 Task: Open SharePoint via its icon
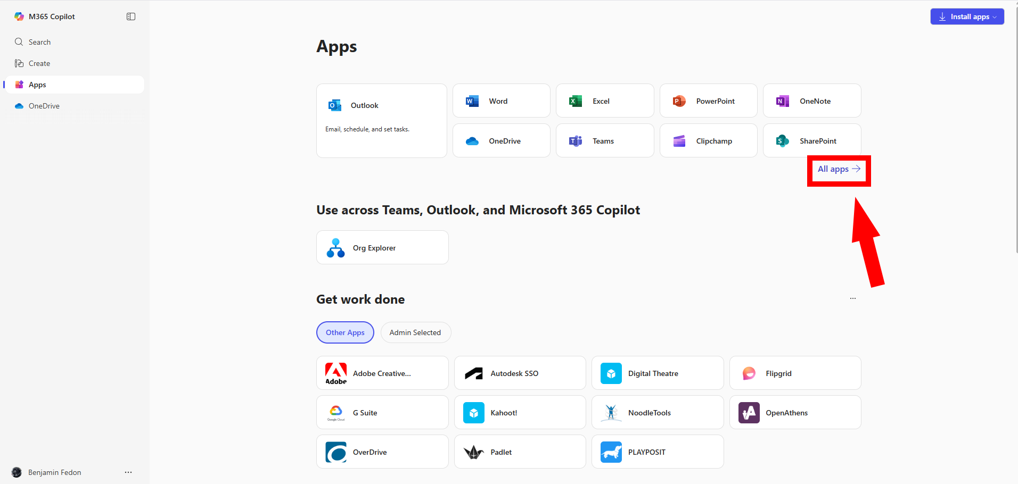click(x=783, y=141)
